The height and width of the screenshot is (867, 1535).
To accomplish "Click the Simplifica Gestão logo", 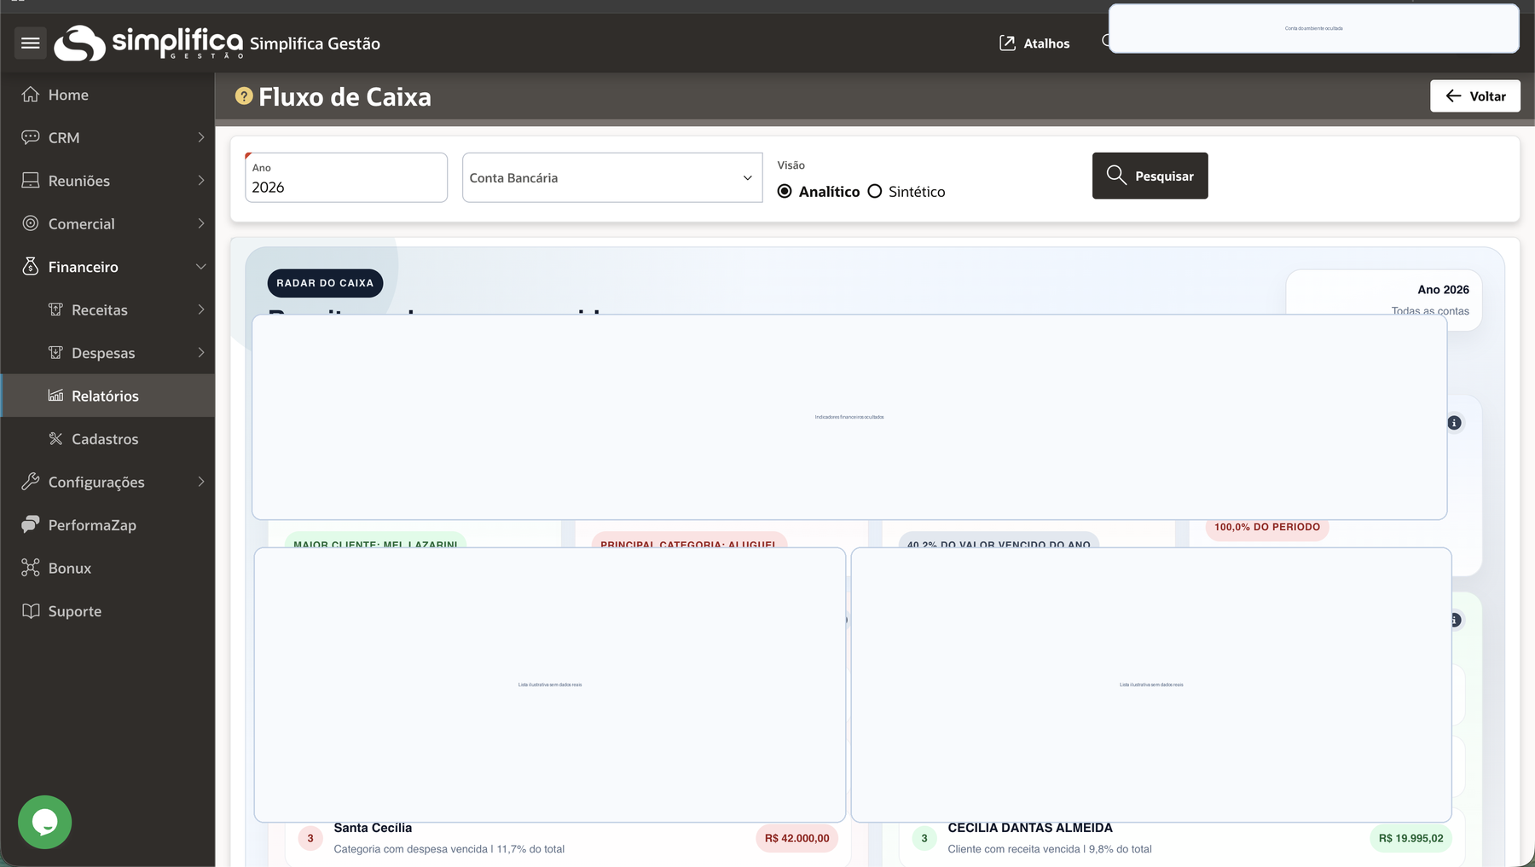I will pyautogui.click(x=148, y=43).
